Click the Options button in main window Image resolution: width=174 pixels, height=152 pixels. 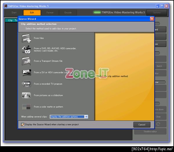click(157, 13)
